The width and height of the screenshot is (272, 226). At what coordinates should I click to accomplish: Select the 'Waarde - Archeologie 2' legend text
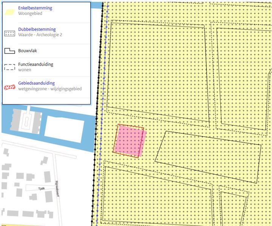point(40,35)
